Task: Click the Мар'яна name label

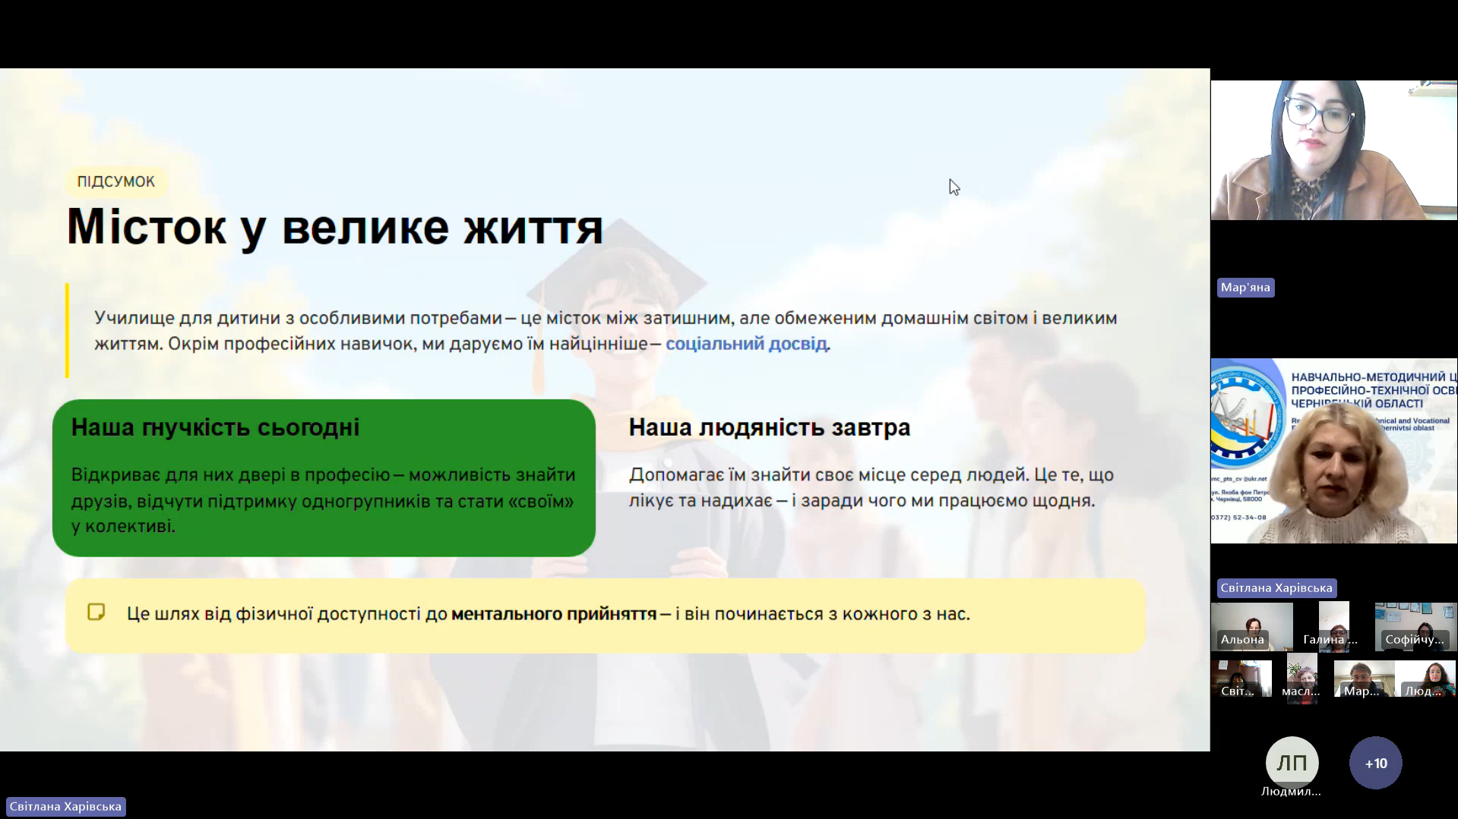Action: (x=1245, y=288)
